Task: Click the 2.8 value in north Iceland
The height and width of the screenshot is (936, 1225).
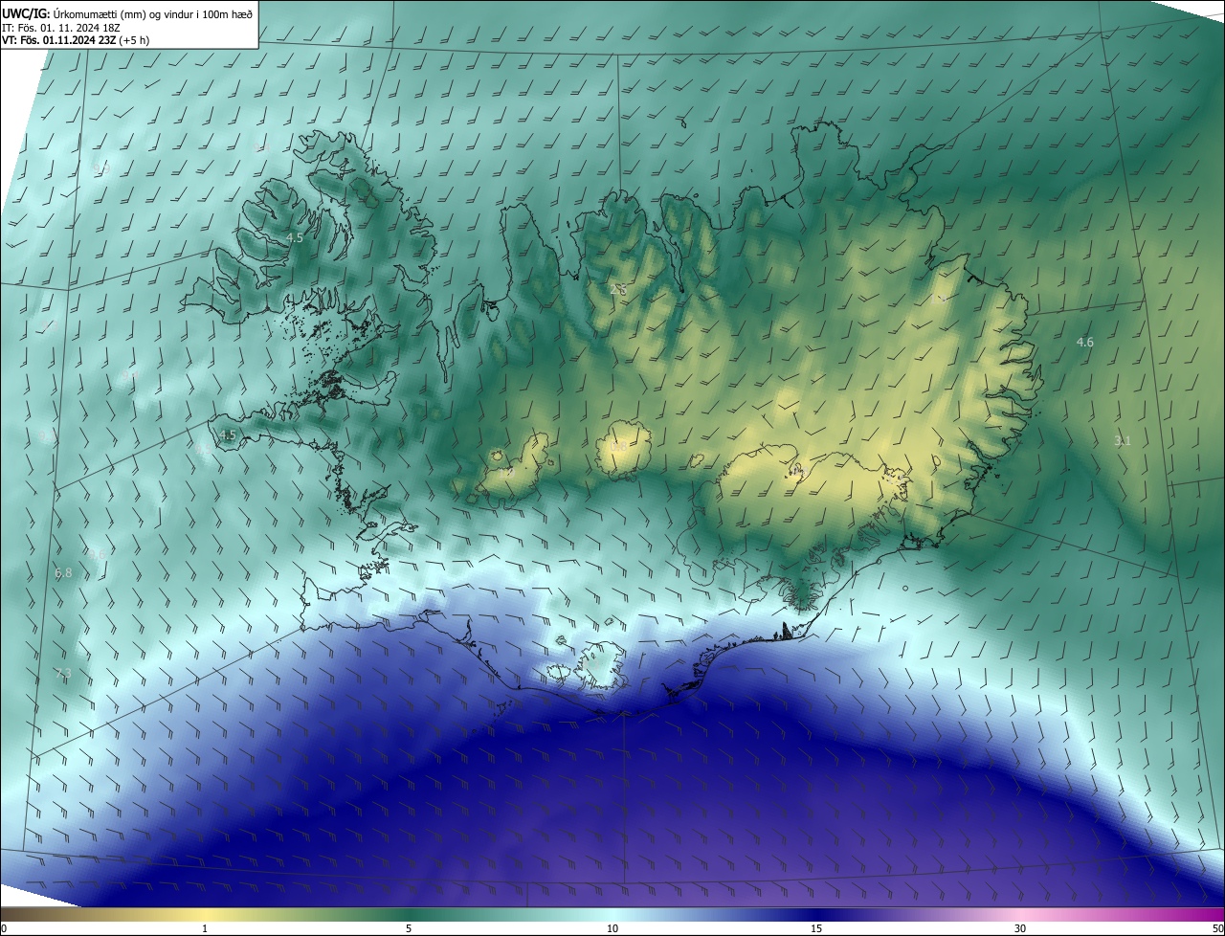Action: 618,288
